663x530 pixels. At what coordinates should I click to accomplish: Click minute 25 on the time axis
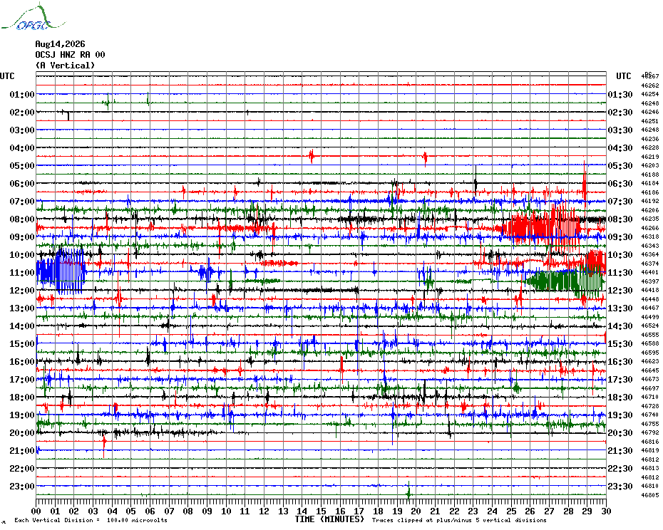511,511
